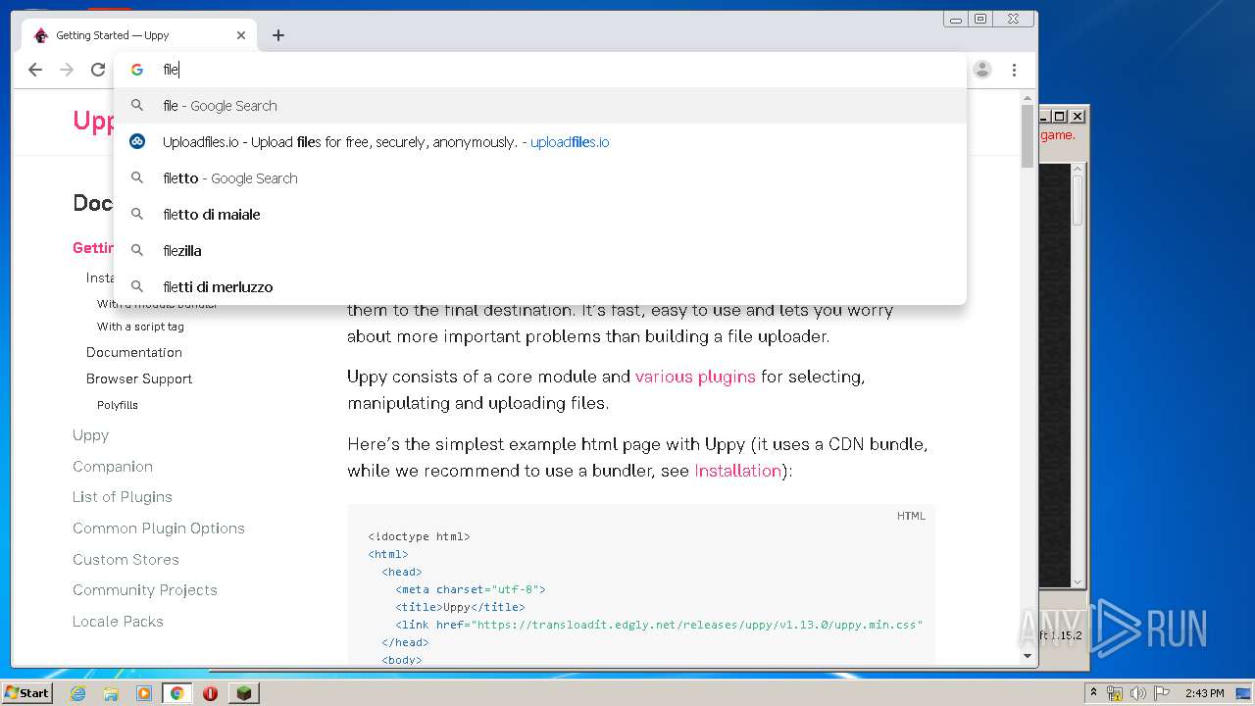
Task: Open the red Opera-style taskbar icon
Action: (x=210, y=693)
